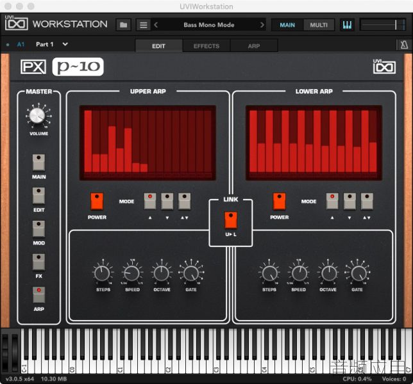Play the C3 key on the keyboard
413x384 pixels.
216,367
